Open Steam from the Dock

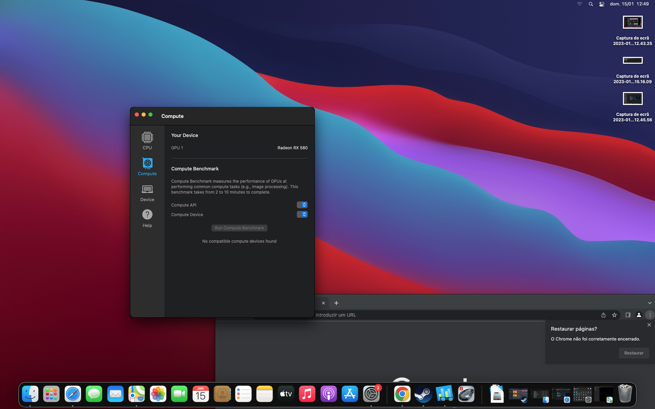click(x=423, y=394)
